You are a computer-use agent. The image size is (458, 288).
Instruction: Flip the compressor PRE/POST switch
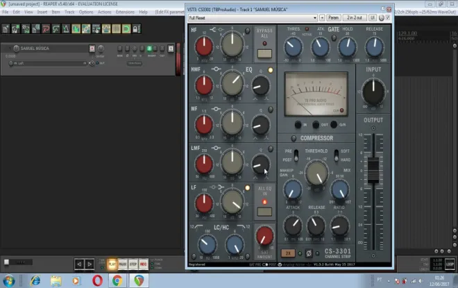pos(296,155)
